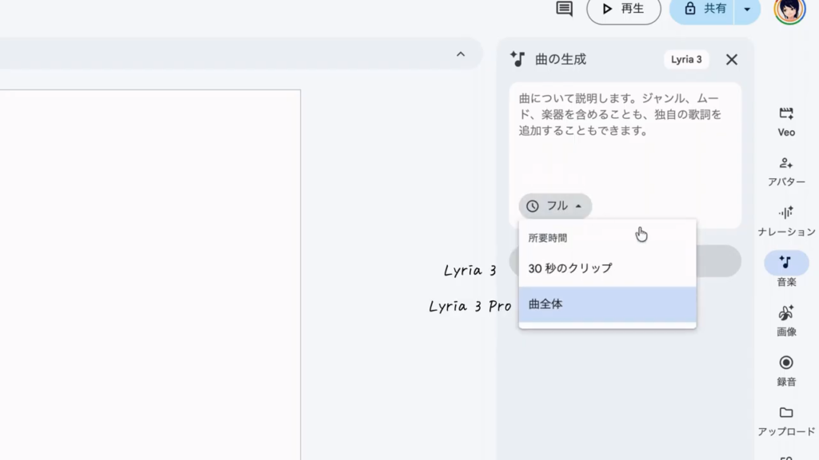The image size is (819, 460).
Task: Close the 曲の生成 panel
Action: coord(731,60)
